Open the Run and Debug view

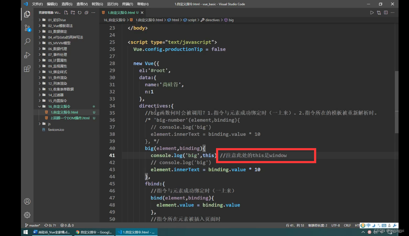point(27,55)
